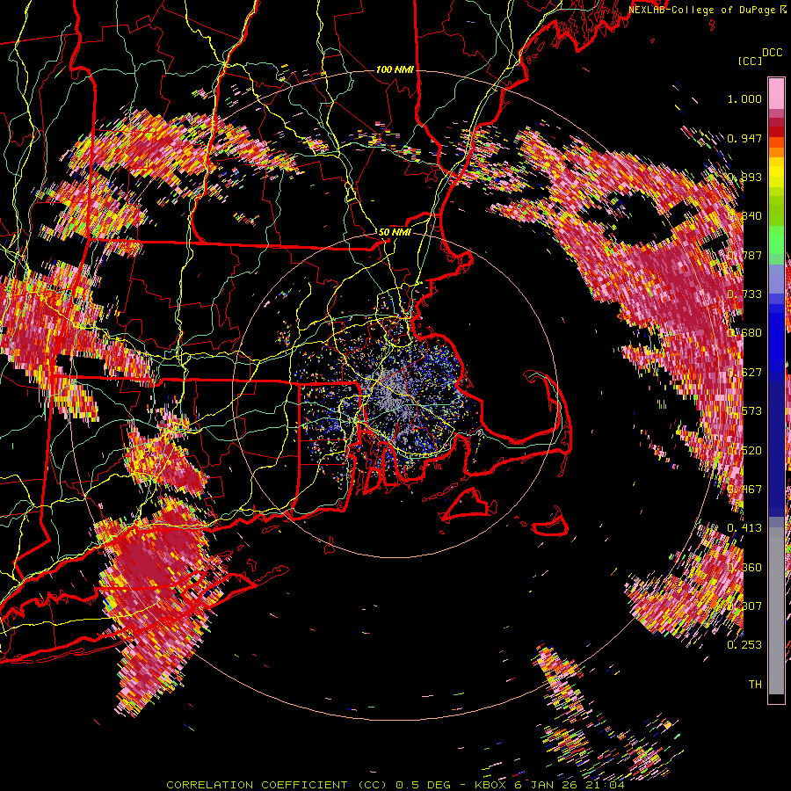Screen dimensions: 791x791
Task: Click the 0.627 legend value
Action: click(744, 373)
